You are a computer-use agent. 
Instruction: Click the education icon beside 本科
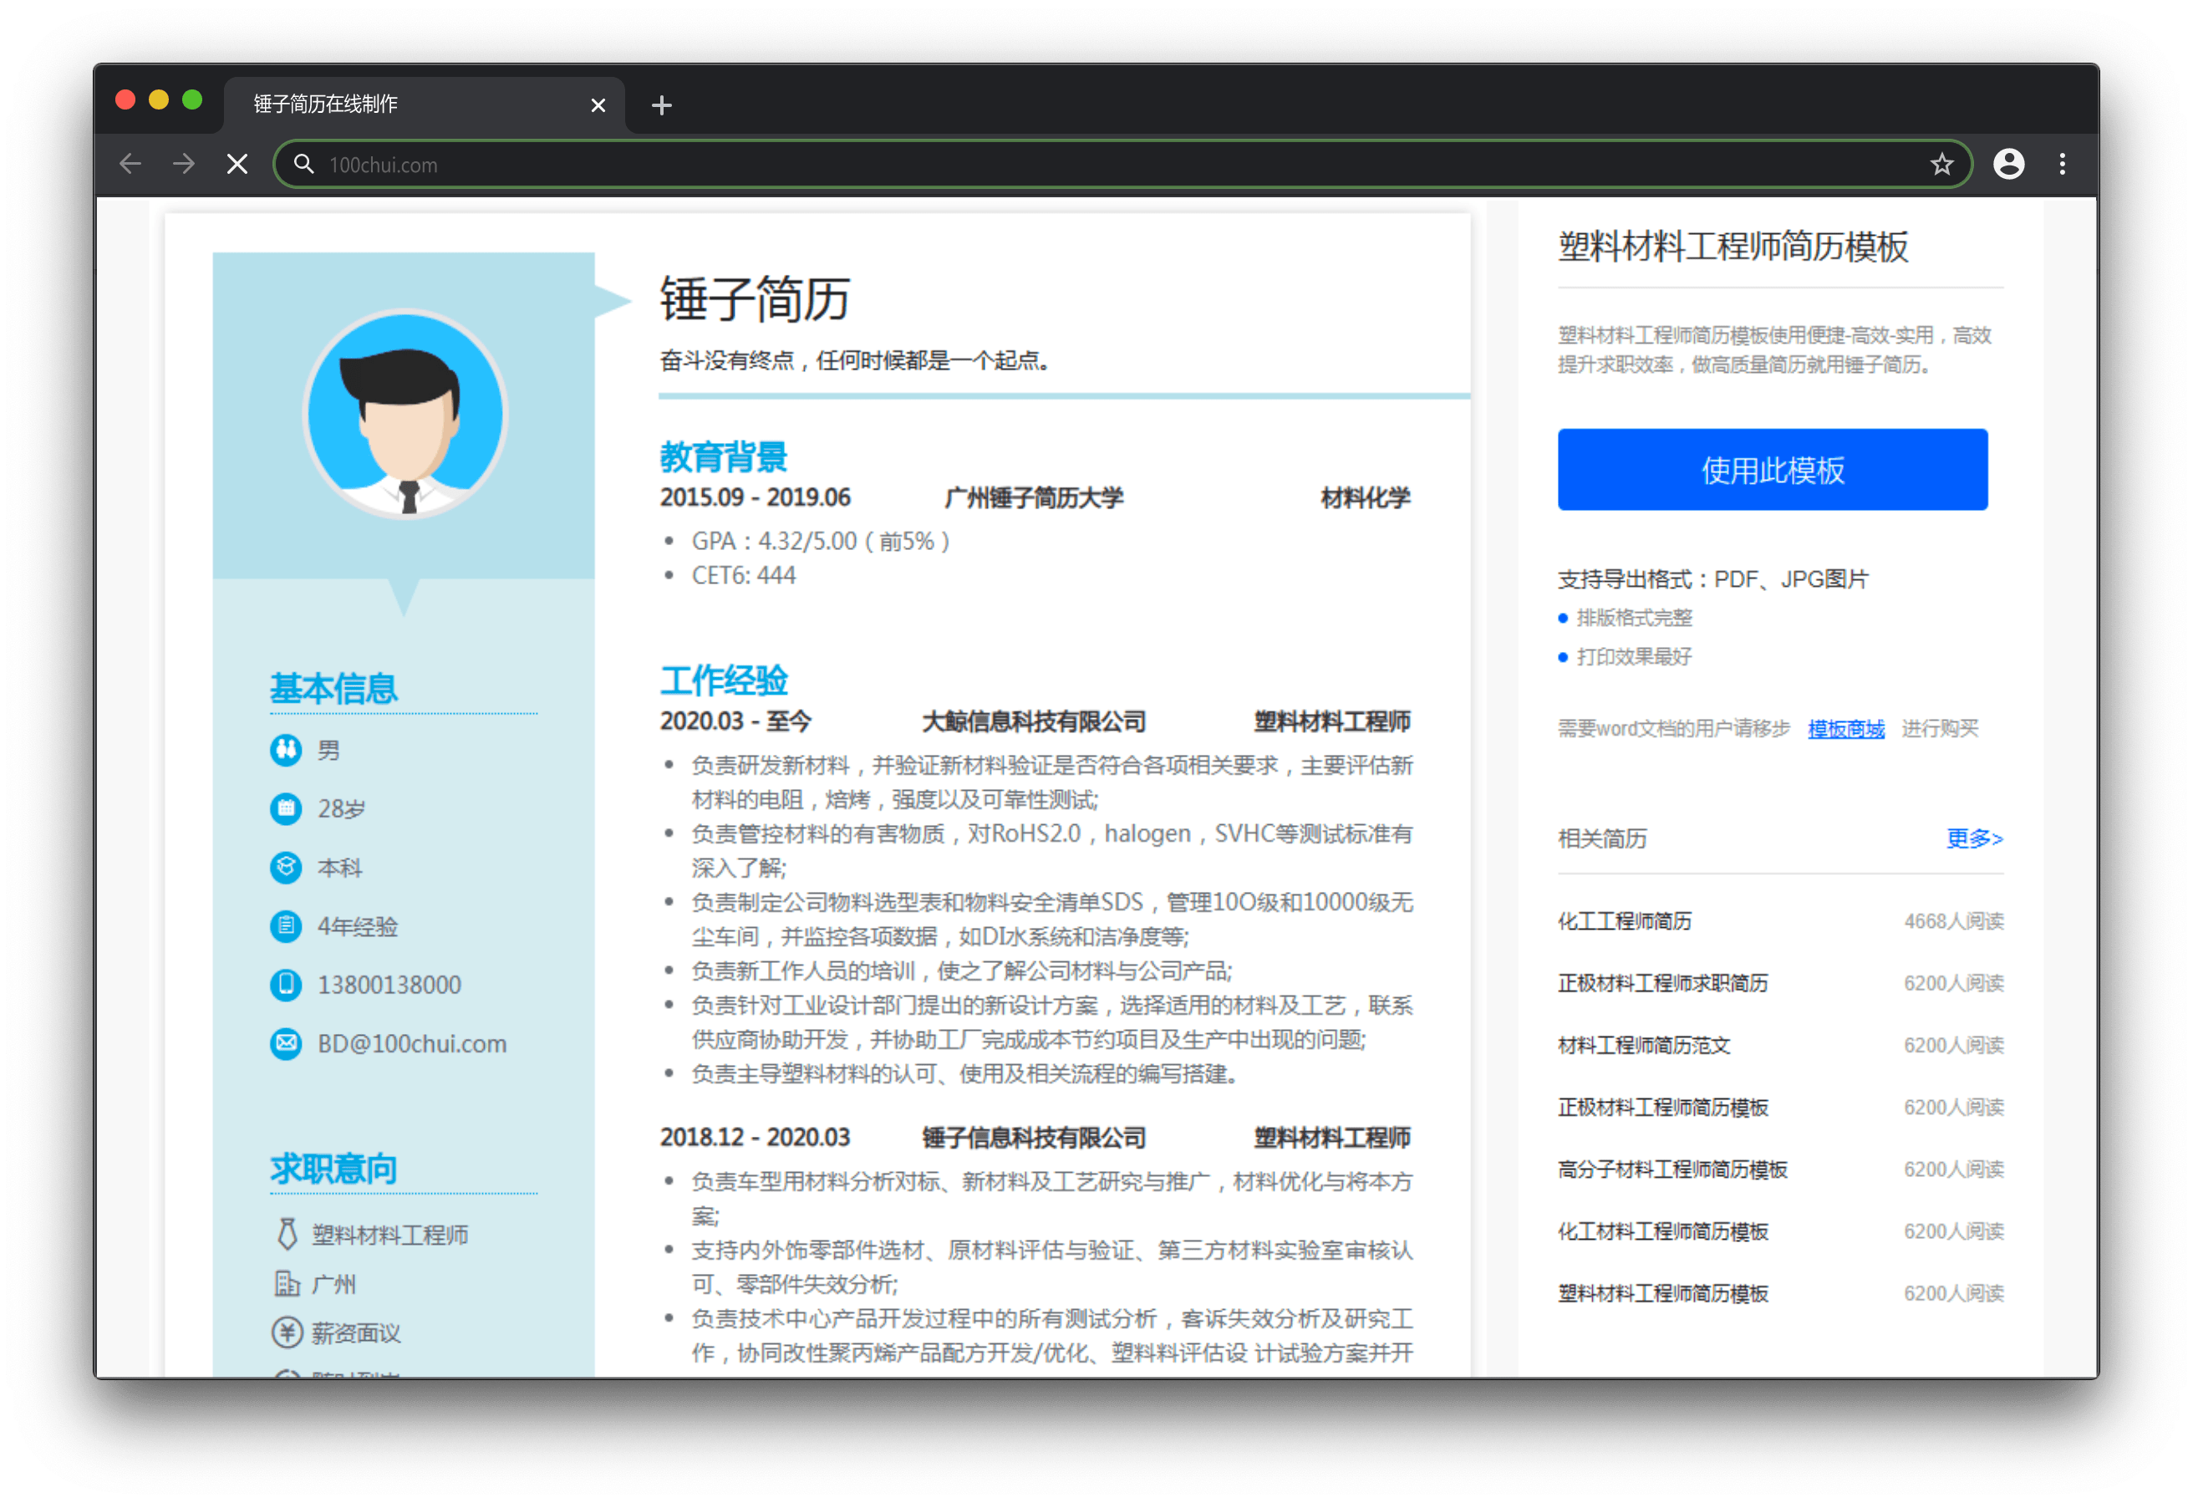[286, 867]
